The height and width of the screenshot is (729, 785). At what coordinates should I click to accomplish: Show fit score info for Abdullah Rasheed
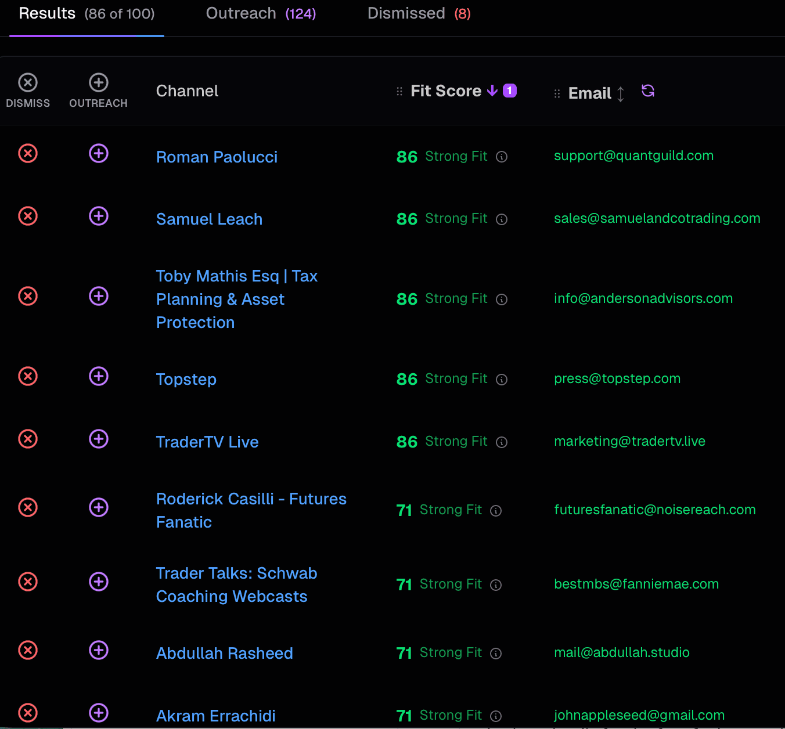(496, 654)
